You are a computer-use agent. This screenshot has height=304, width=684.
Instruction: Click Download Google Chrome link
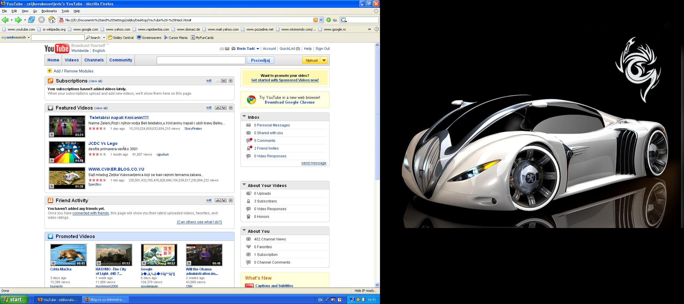pos(289,102)
